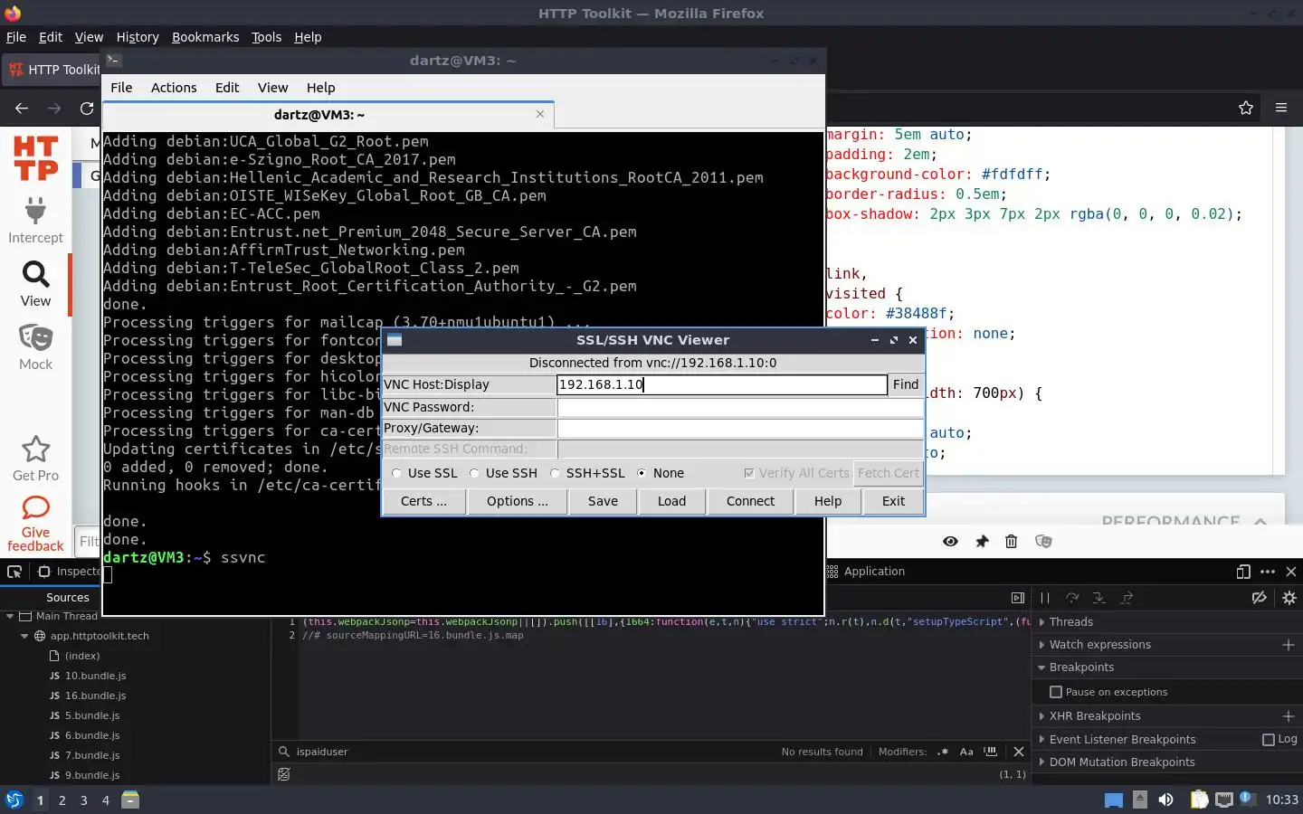Screen dimensions: 1303x814
Task: Collapse app.httptoolkit.tech tree node
Action: click(x=24, y=636)
